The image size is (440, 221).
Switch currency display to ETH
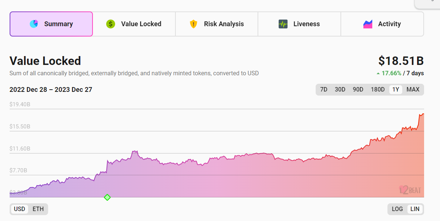38,209
